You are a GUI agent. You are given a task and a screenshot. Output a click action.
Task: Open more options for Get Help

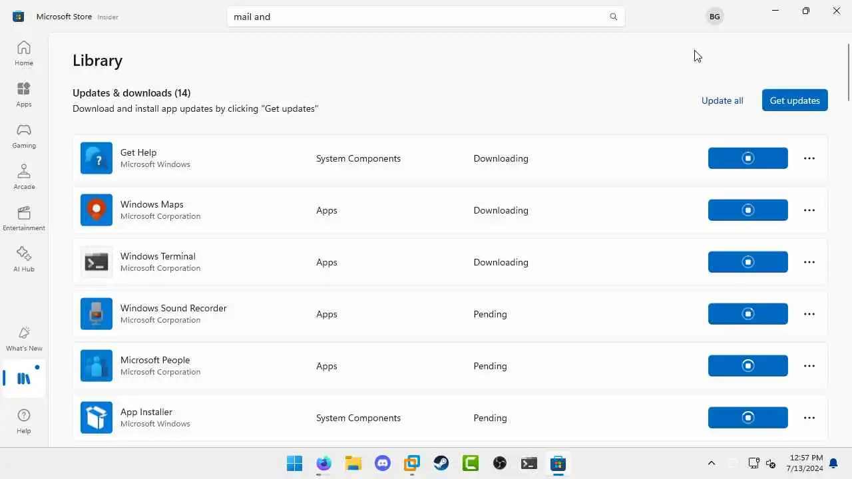809,158
